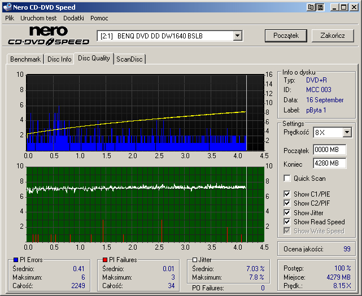Open the Plik menu
Viewport: 362px width, 296px height.
coord(10,18)
